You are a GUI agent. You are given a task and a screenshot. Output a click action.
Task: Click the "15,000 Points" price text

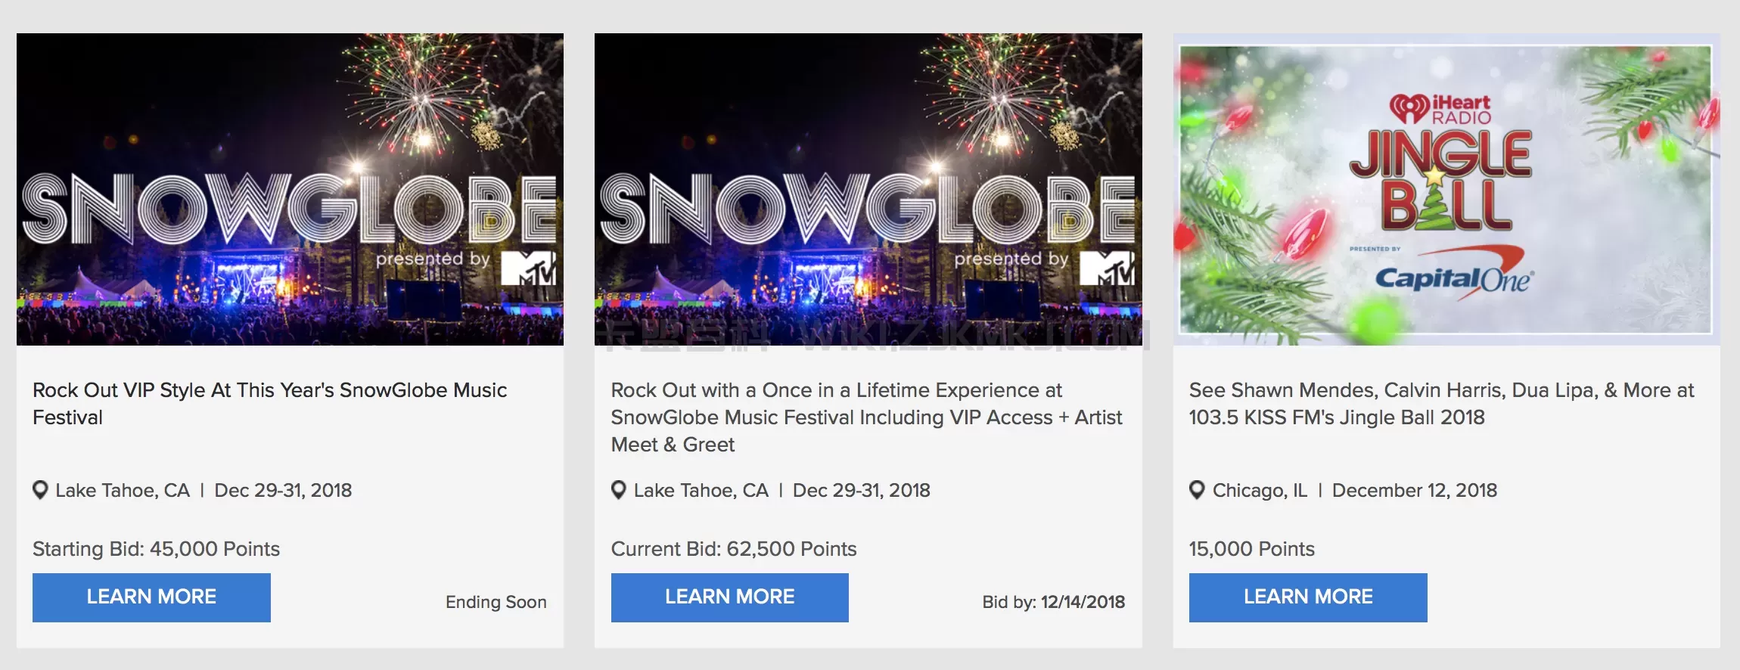tap(1251, 549)
